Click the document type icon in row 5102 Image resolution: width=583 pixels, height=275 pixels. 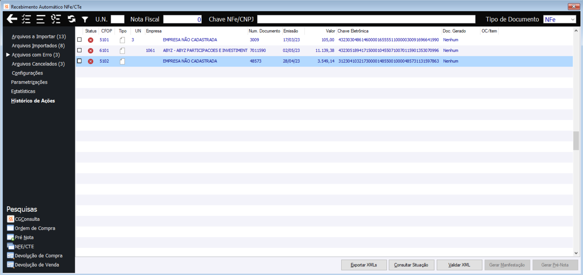122,61
